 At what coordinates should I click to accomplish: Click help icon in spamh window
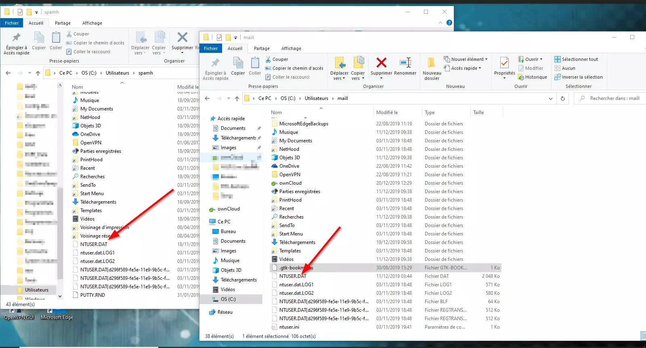[449, 23]
